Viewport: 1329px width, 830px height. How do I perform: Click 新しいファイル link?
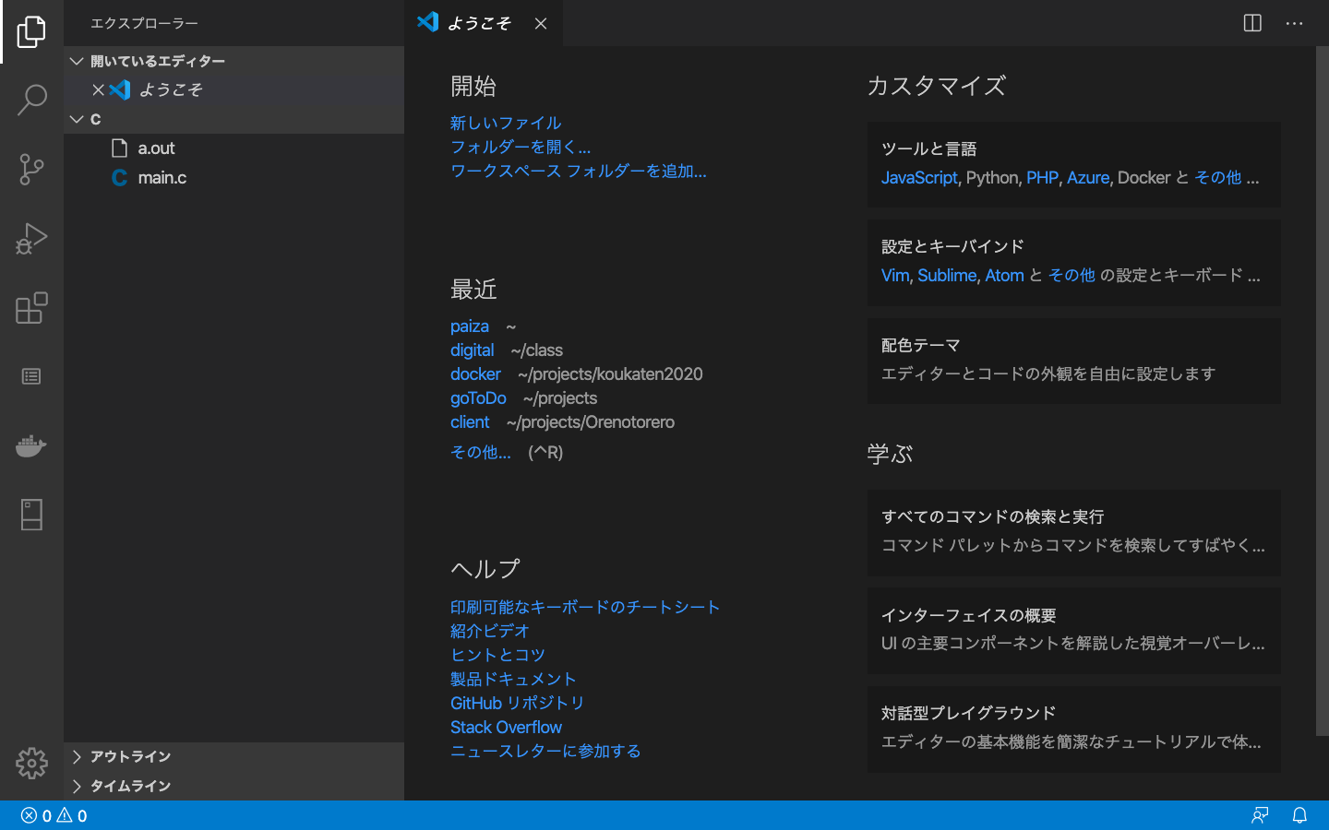[x=506, y=123]
